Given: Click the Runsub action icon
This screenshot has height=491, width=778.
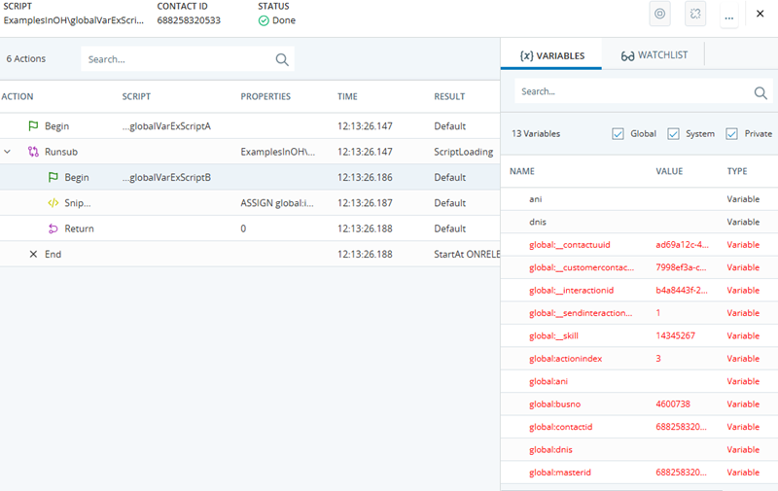Looking at the screenshot, I should coord(33,152).
